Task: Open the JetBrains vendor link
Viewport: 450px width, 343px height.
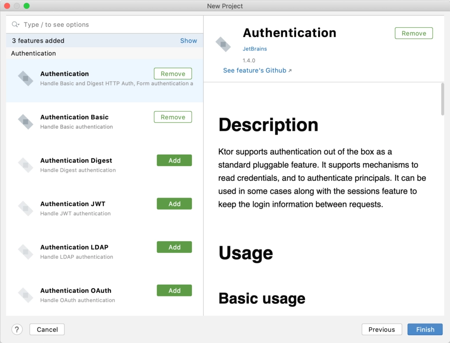Action: point(254,49)
